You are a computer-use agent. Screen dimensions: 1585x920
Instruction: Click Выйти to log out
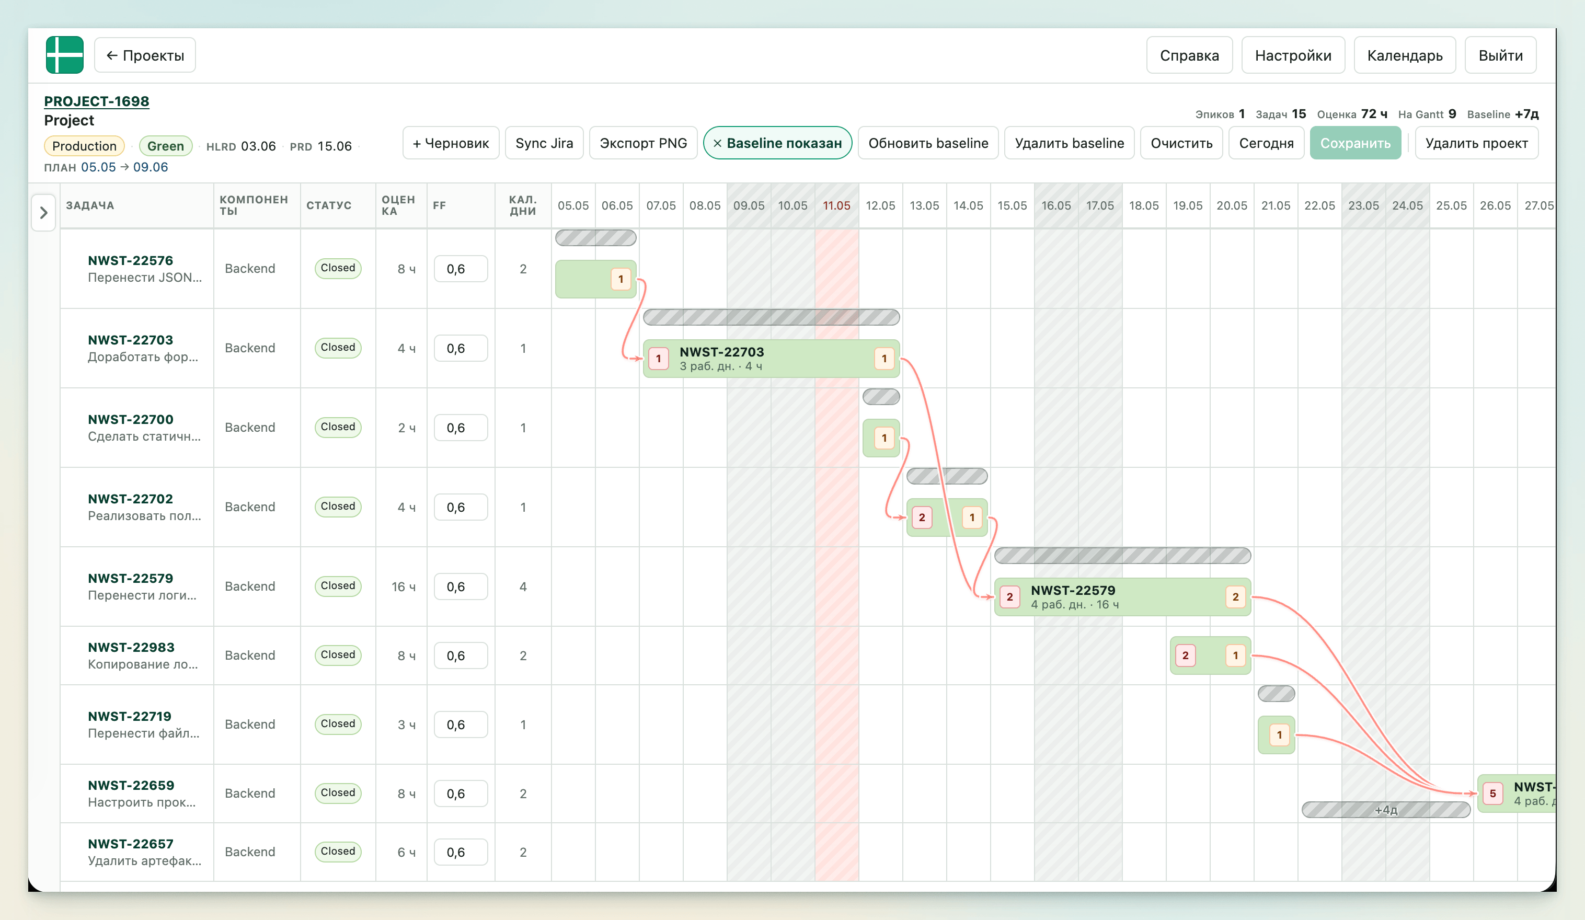[1500, 55]
